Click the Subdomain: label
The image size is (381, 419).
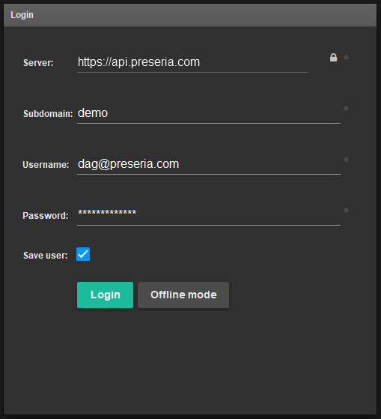pos(48,114)
